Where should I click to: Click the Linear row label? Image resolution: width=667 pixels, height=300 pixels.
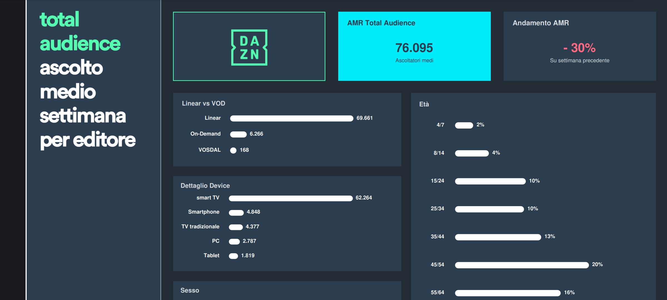tap(213, 118)
